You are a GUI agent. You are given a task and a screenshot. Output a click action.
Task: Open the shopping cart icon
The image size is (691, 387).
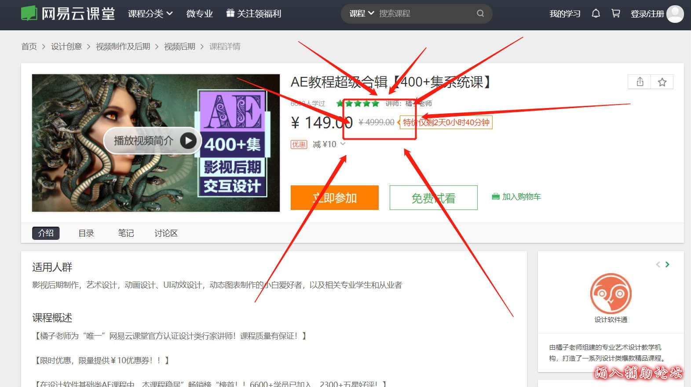pos(616,14)
